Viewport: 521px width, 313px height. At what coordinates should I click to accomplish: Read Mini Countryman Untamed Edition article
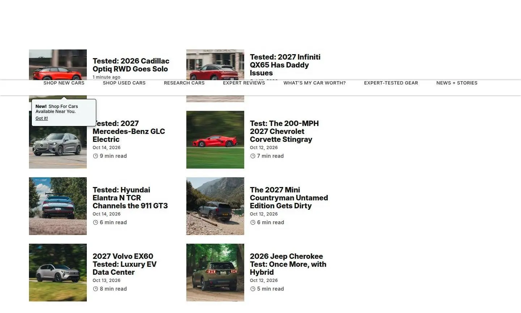pyautogui.click(x=289, y=198)
